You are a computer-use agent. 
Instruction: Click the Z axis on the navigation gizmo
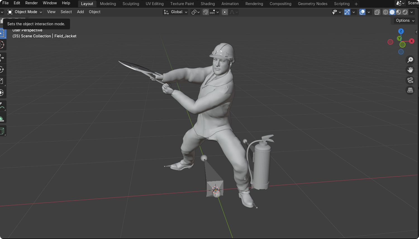point(401,31)
